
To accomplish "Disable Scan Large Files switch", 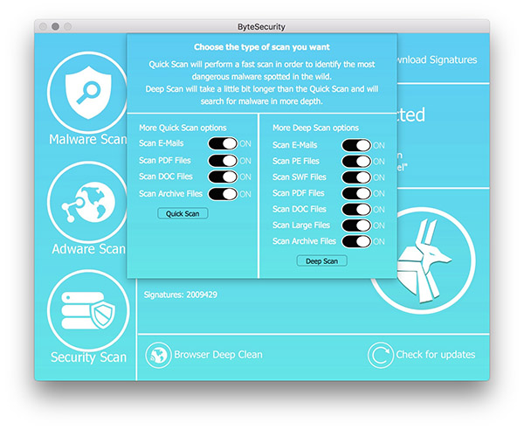I will (x=356, y=225).
